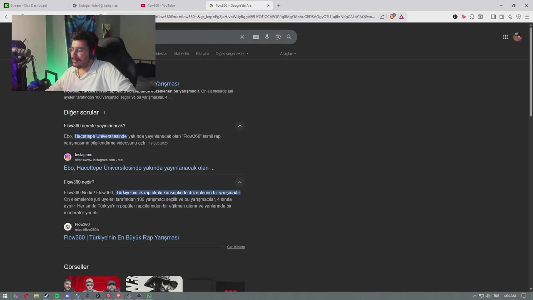Screen dimensions: 533x300
Task: Close the 'flow360 - Google'da Ara' tab
Action: pyautogui.click(x=268, y=5)
